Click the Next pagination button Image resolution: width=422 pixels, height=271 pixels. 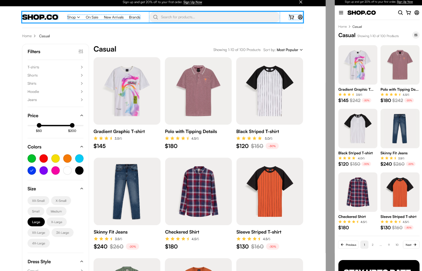pos(411,245)
